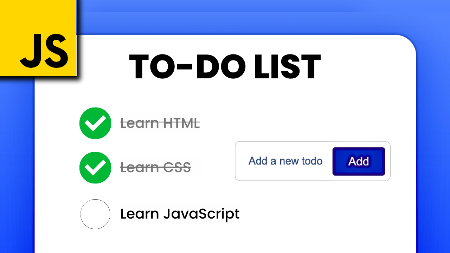The image size is (450, 253).
Task: Select the todo entry form container
Action: [313, 161]
